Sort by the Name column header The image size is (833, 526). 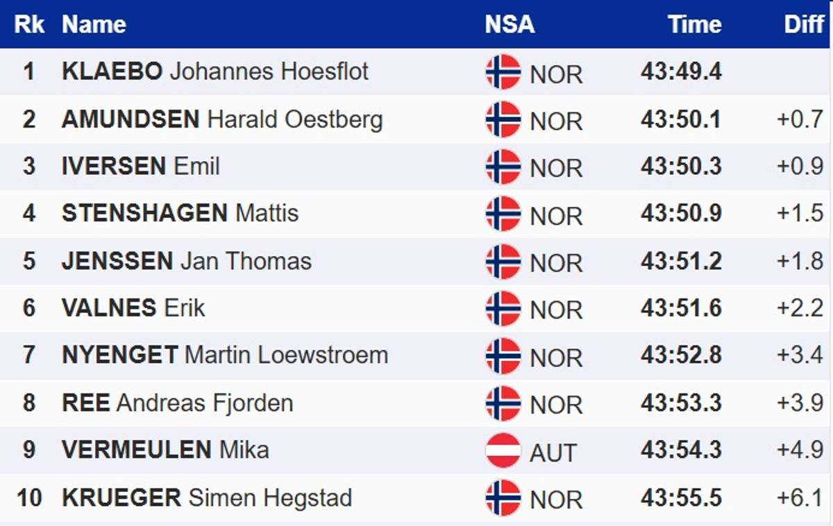(x=94, y=24)
